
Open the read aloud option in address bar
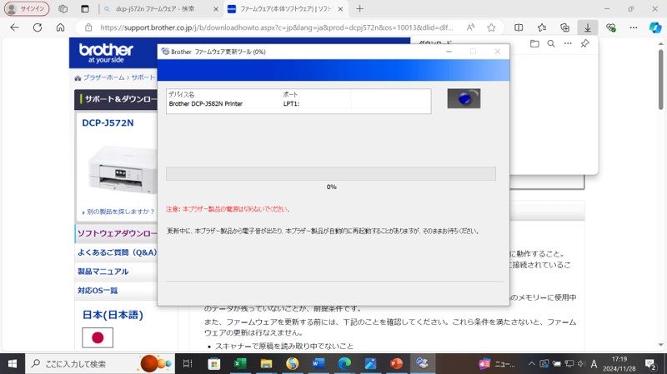470,27
